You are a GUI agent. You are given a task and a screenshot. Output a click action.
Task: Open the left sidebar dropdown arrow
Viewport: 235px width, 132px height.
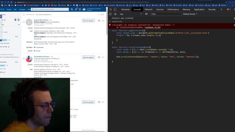pos(19,25)
